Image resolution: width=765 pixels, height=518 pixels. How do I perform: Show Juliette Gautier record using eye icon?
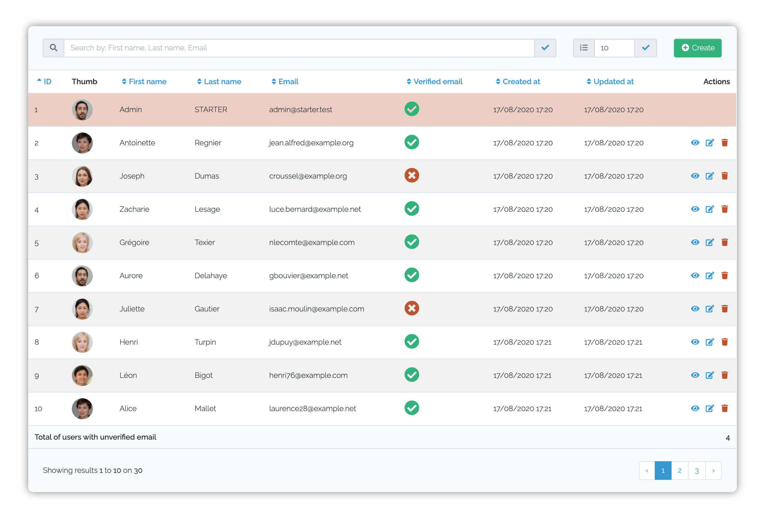click(x=695, y=308)
